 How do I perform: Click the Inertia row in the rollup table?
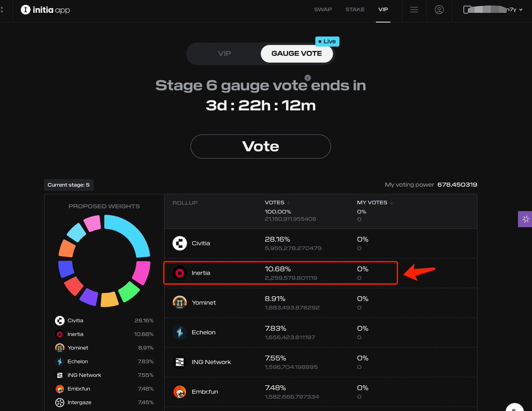click(280, 273)
